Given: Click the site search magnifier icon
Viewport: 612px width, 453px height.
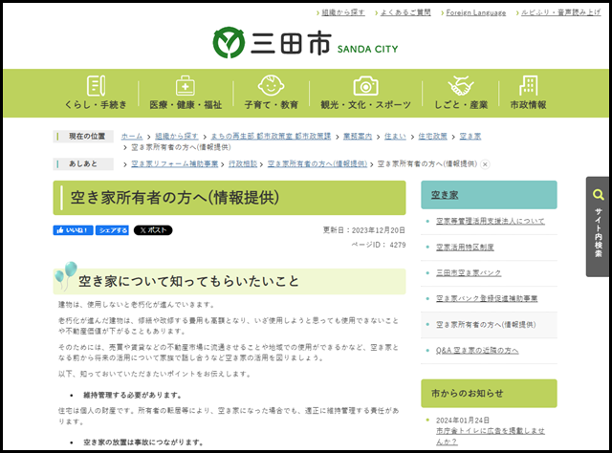Looking at the screenshot, I should (x=598, y=194).
